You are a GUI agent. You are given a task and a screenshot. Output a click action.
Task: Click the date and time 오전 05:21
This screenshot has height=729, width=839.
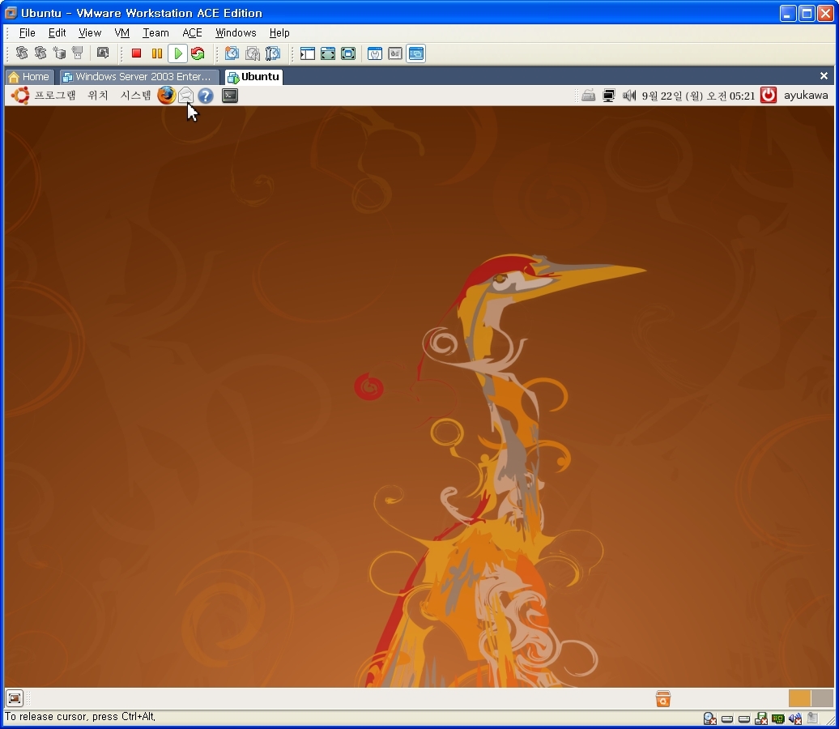click(698, 96)
